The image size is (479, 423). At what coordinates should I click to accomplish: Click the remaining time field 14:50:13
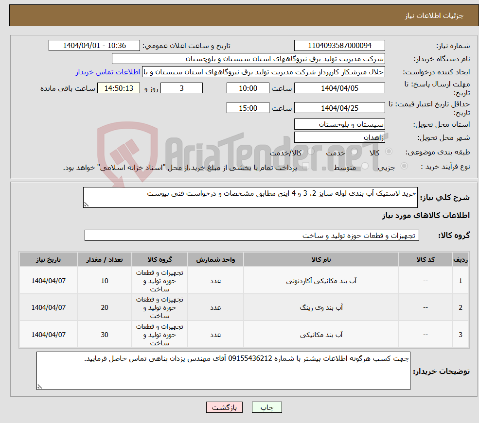(119, 88)
